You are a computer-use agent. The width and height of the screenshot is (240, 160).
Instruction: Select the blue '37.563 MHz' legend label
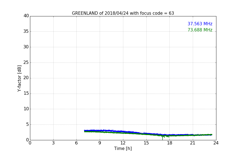200,24
